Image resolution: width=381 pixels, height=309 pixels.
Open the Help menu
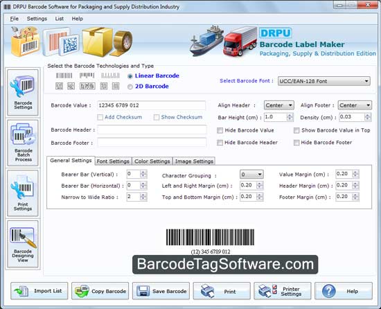click(78, 19)
